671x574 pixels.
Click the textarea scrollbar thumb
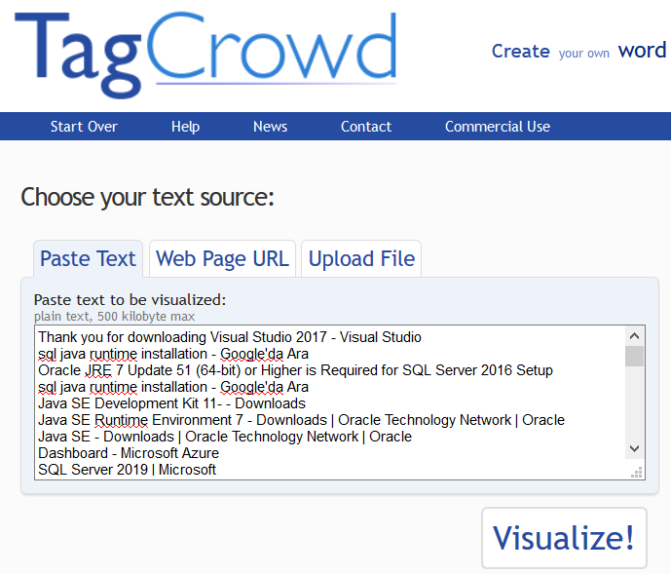pos(634,357)
